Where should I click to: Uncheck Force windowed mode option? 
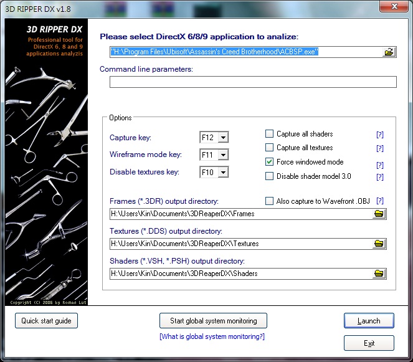[x=270, y=162]
